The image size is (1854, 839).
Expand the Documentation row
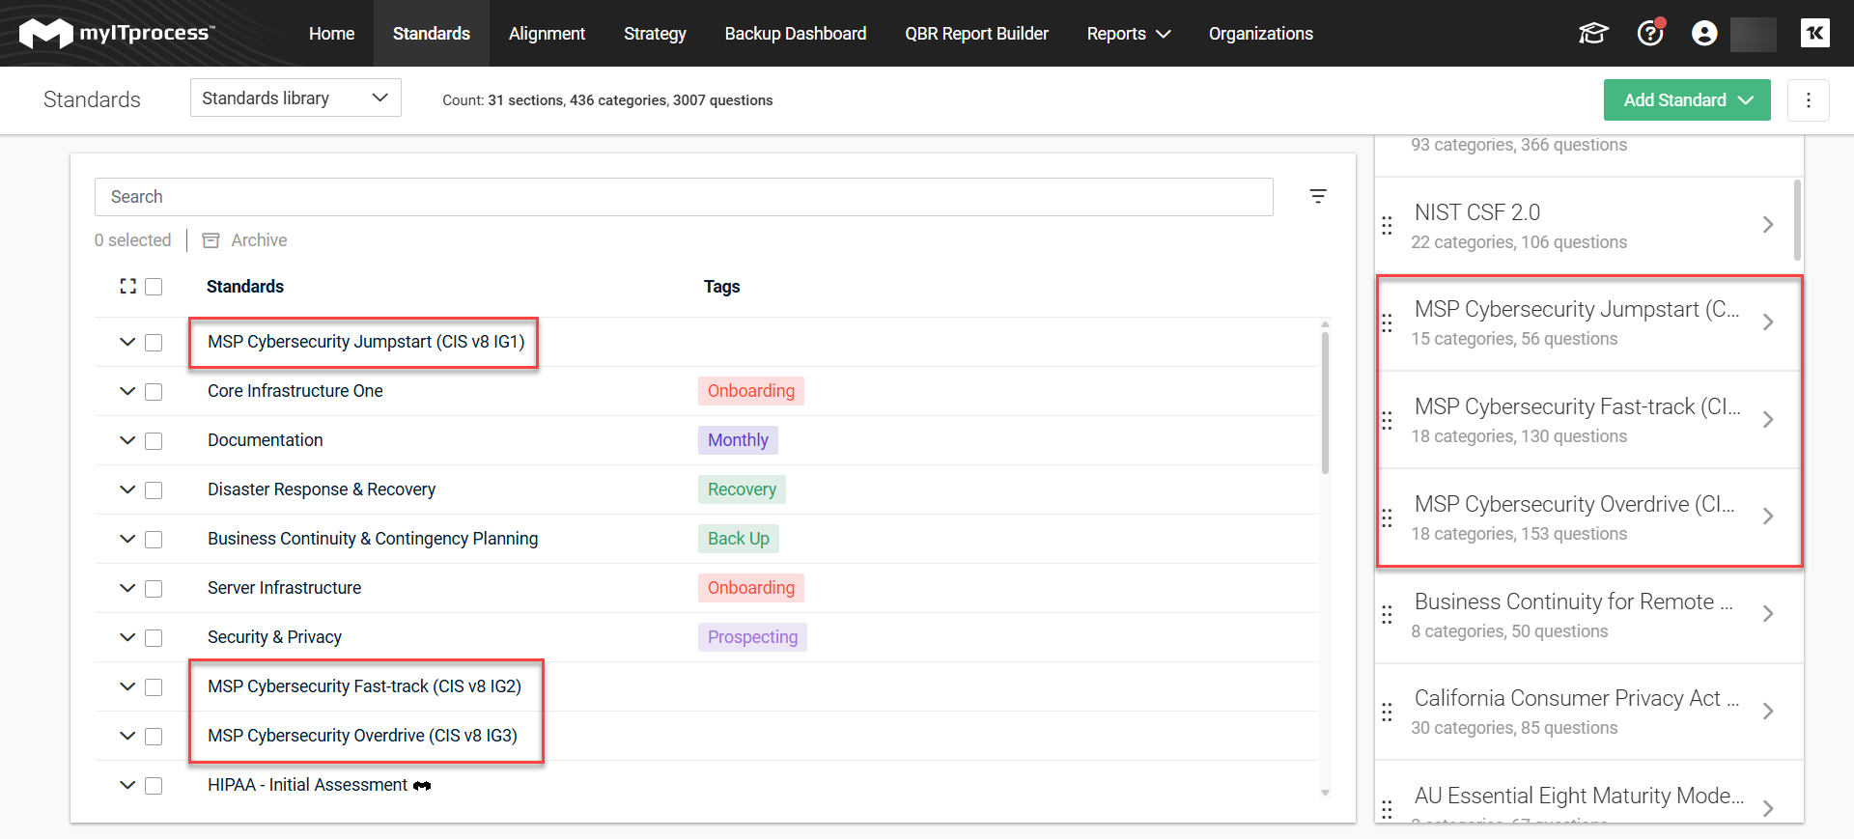click(127, 440)
